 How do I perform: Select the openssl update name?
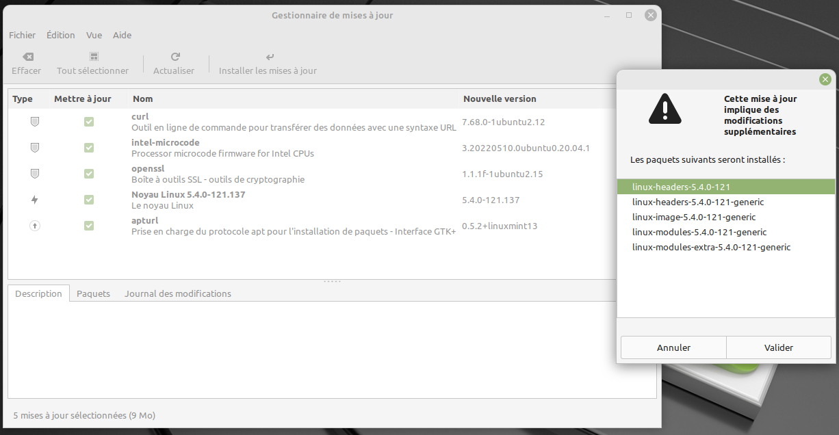coord(148,168)
